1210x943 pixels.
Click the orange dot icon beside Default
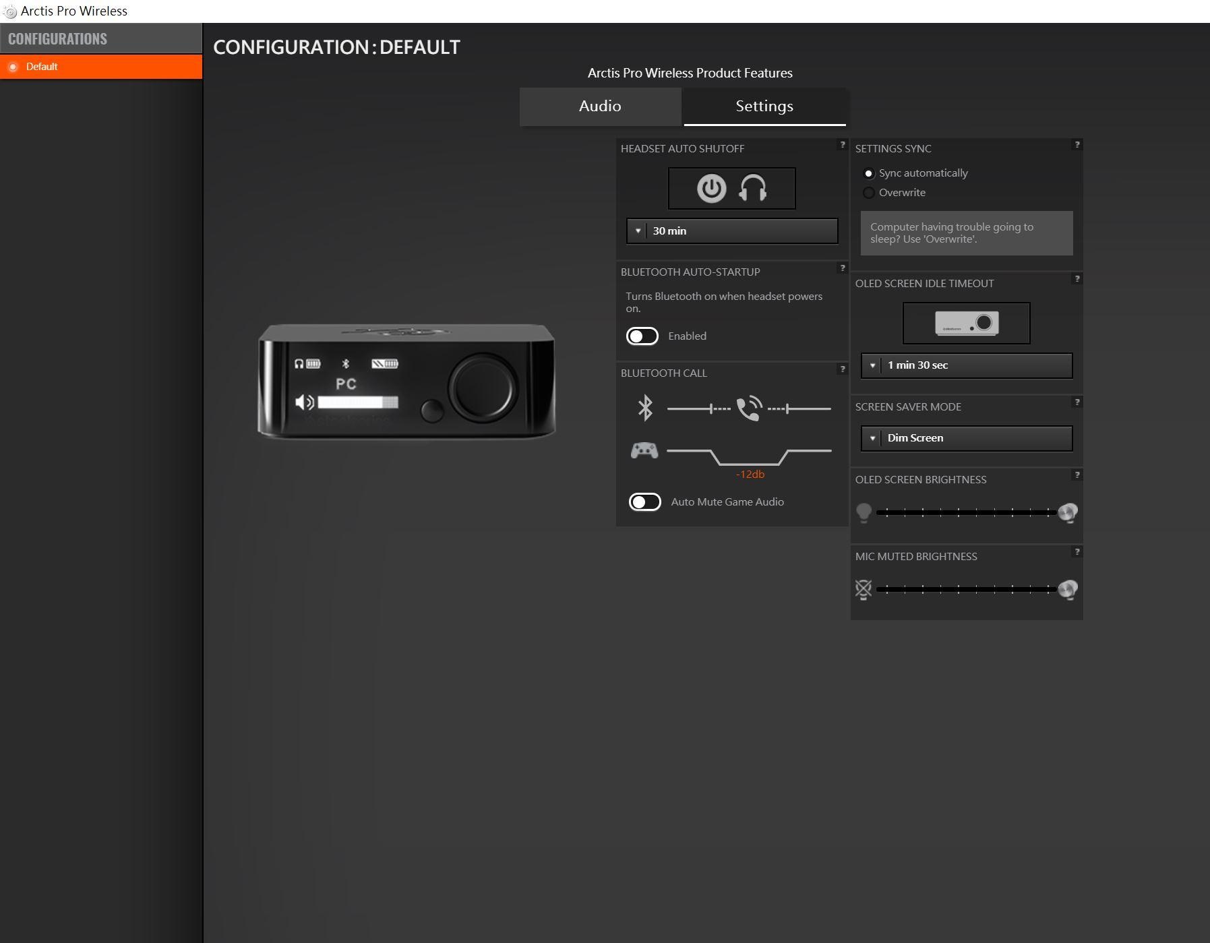click(13, 67)
